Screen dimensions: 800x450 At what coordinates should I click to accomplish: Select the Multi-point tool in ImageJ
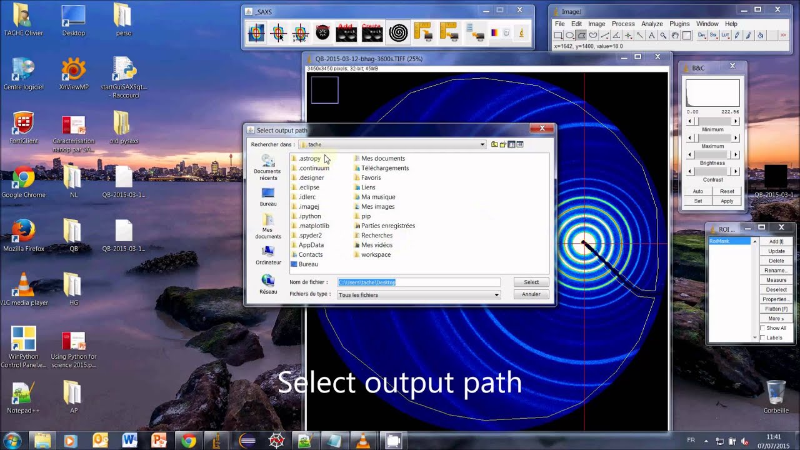pyautogui.click(x=628, y=35)
